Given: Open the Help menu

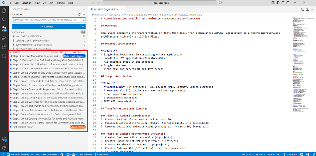Looking at the screenshot, I should coord(71,3).
